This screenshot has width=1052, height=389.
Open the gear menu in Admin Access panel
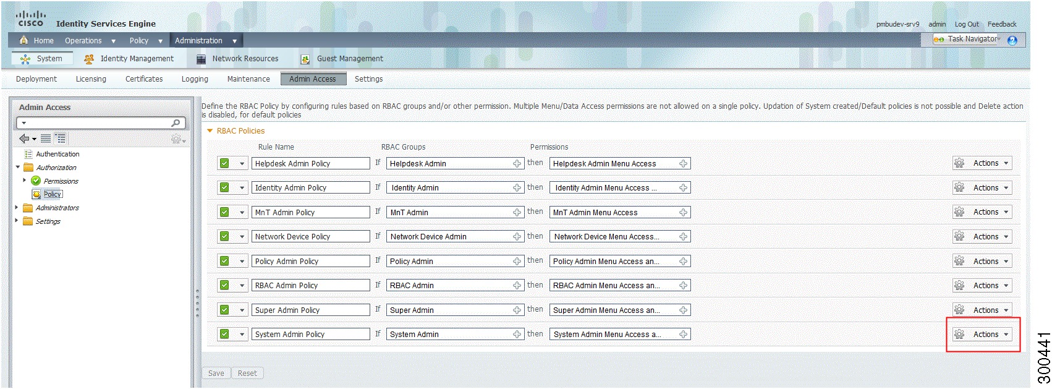pyautogui.click(x=177, y=139)
